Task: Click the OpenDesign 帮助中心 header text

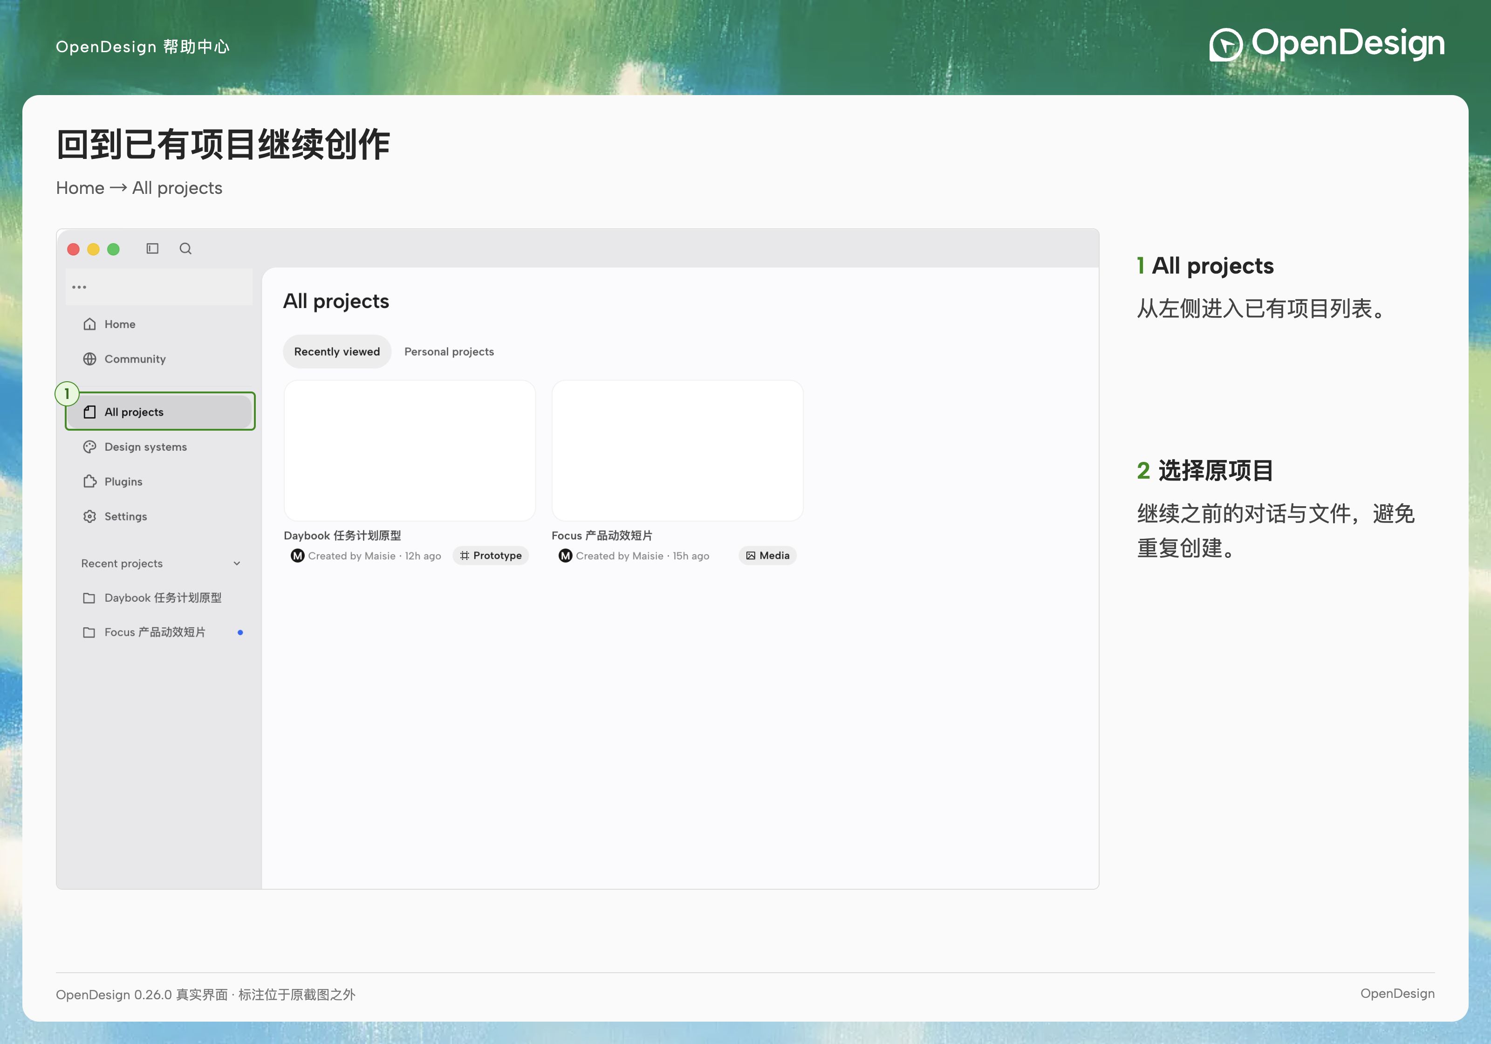Action: click(x=143, y=47)
